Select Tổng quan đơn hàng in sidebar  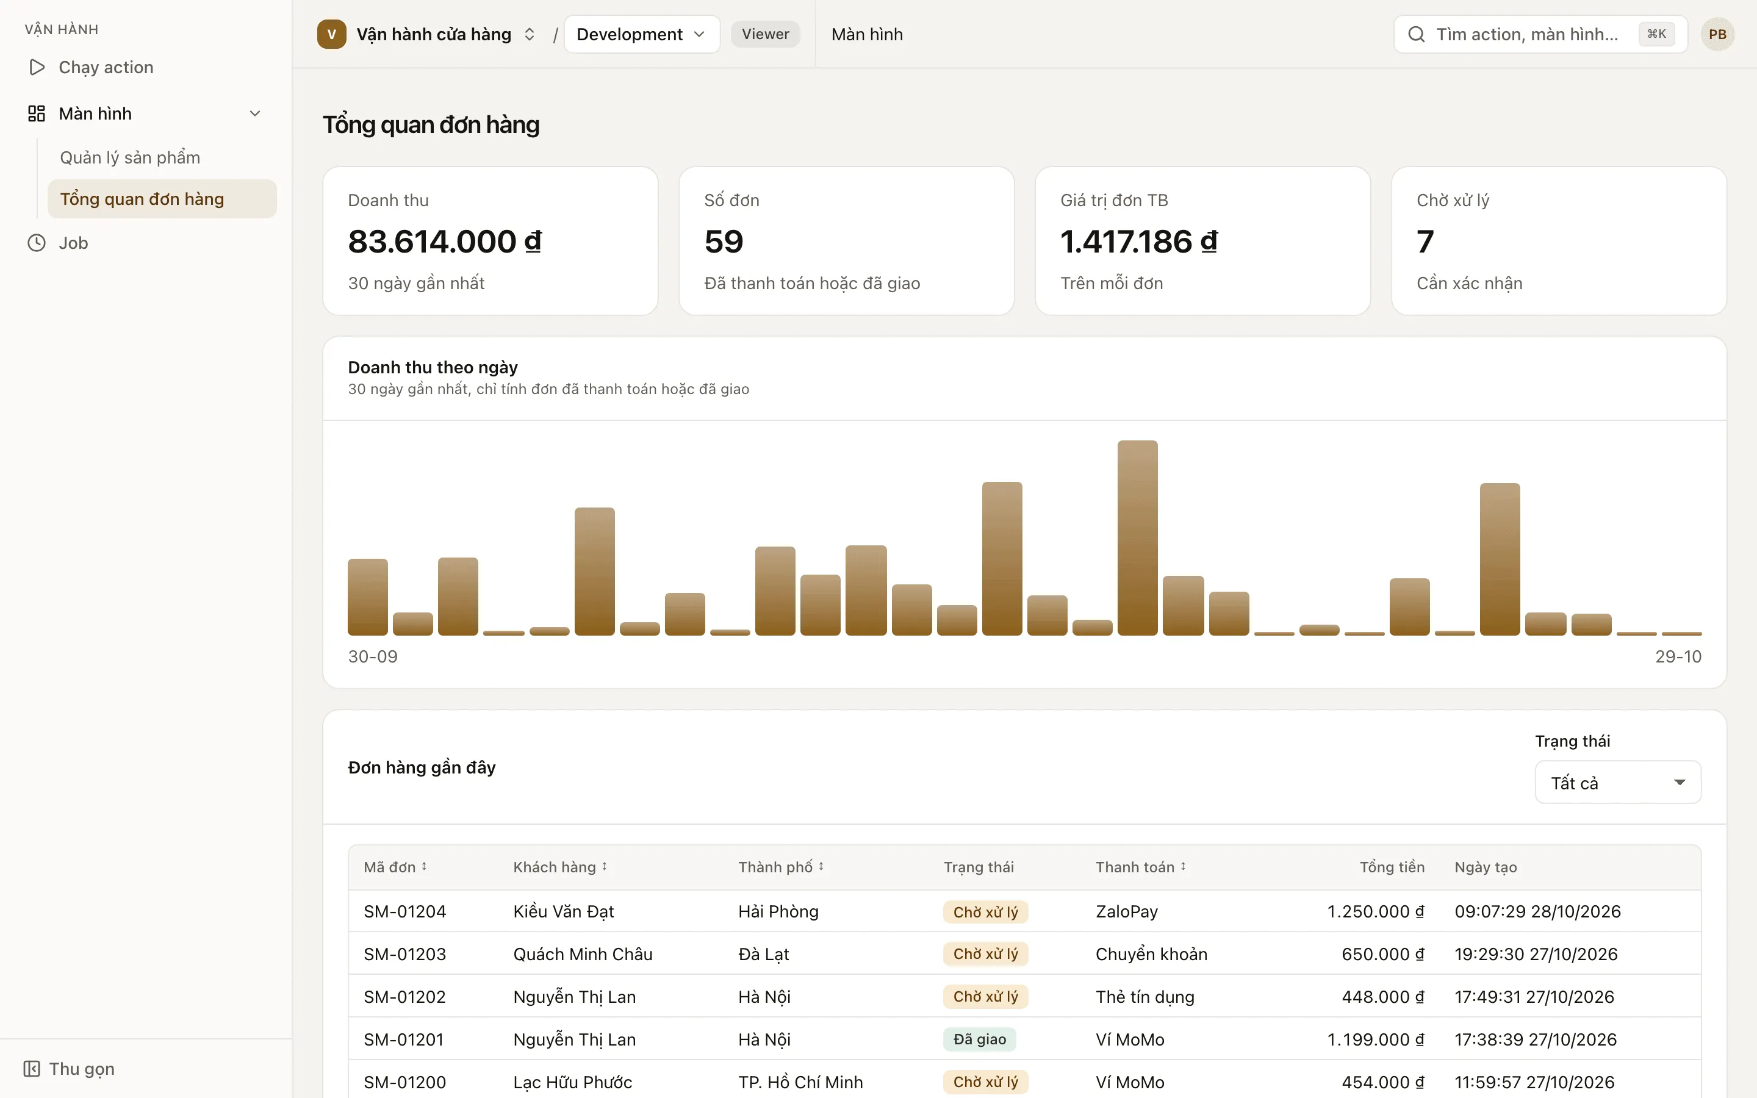(x=162, y=199)
